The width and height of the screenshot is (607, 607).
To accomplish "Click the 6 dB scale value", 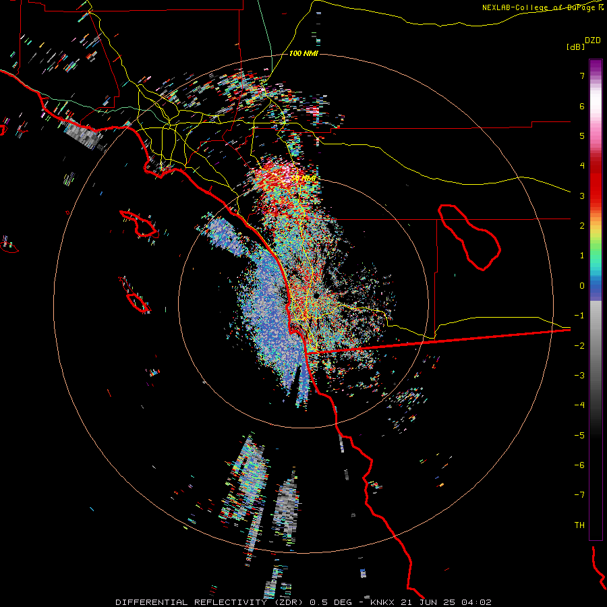I will click(582, 106).
